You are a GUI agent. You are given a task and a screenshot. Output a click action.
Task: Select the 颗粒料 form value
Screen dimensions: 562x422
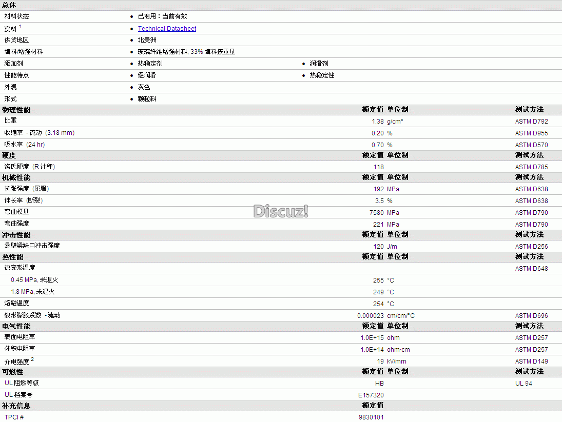point(147,99)
